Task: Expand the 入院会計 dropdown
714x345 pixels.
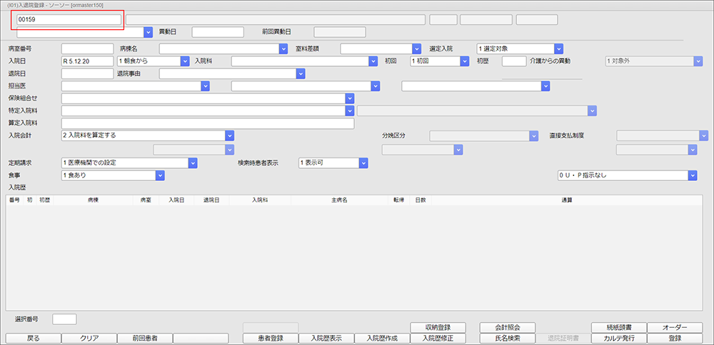Action: (229, 135)
